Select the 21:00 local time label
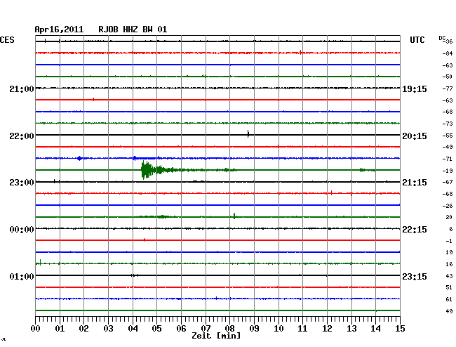 (22, 89)
